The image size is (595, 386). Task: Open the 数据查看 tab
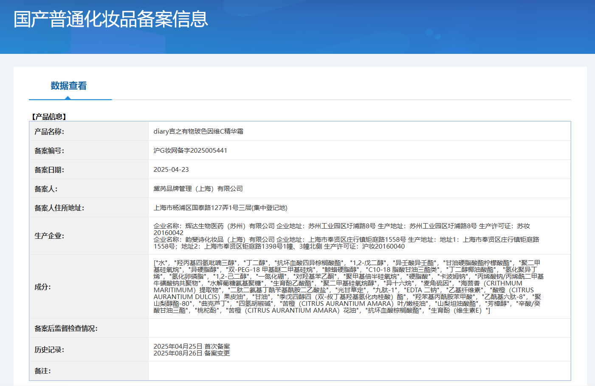coord(68,86)
